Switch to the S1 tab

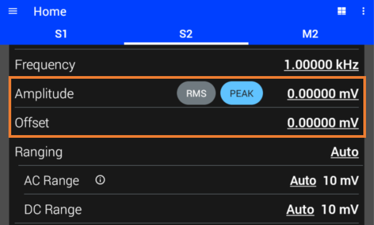tap(61, 34)
